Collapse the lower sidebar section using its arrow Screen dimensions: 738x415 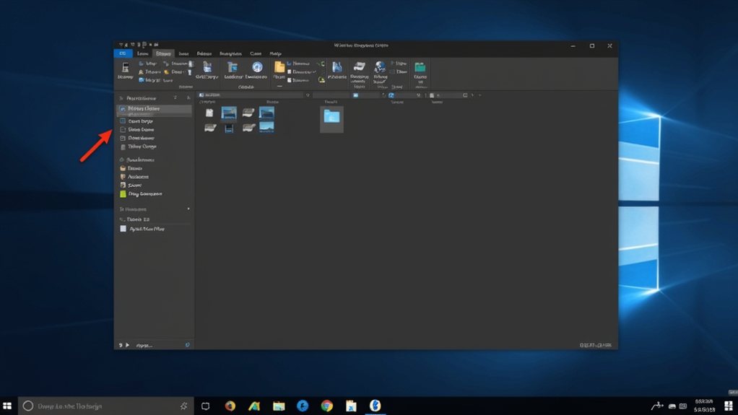[188, 209]
